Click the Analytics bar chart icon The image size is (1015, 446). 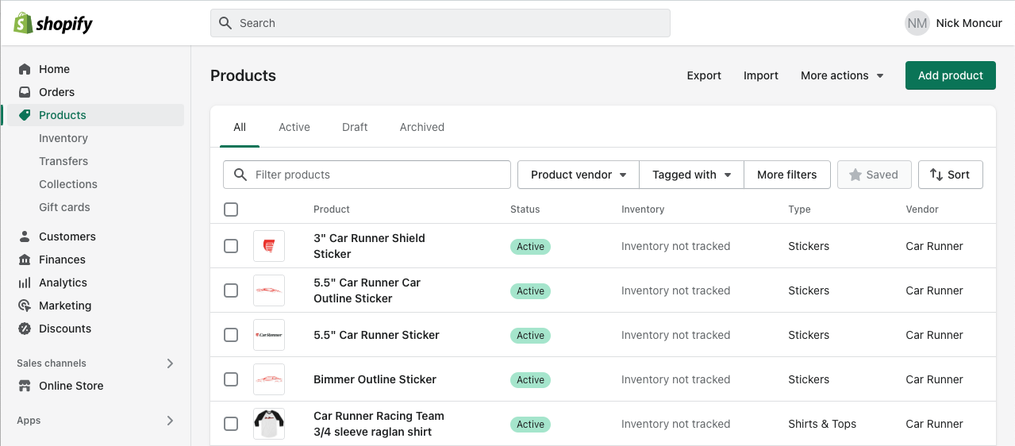(x=25, y=283)
